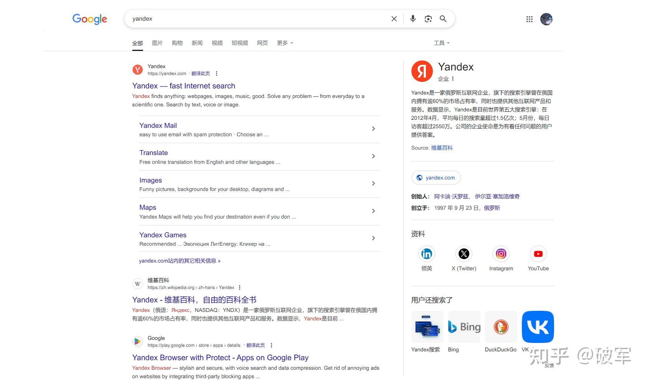Open 'Yandex — fast Internet search' result
The image size is (648, 382).
pyautogui.click(x=184, y=86)
